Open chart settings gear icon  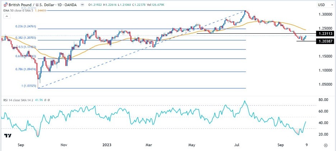coord(325,145)
